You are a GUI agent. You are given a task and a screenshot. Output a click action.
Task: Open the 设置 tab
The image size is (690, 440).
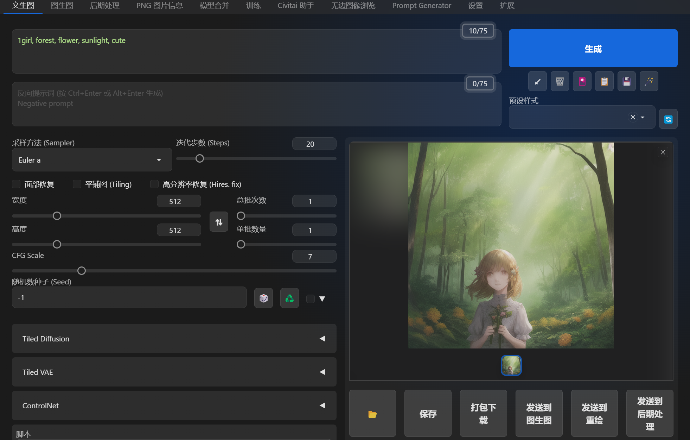pos(475,6)
